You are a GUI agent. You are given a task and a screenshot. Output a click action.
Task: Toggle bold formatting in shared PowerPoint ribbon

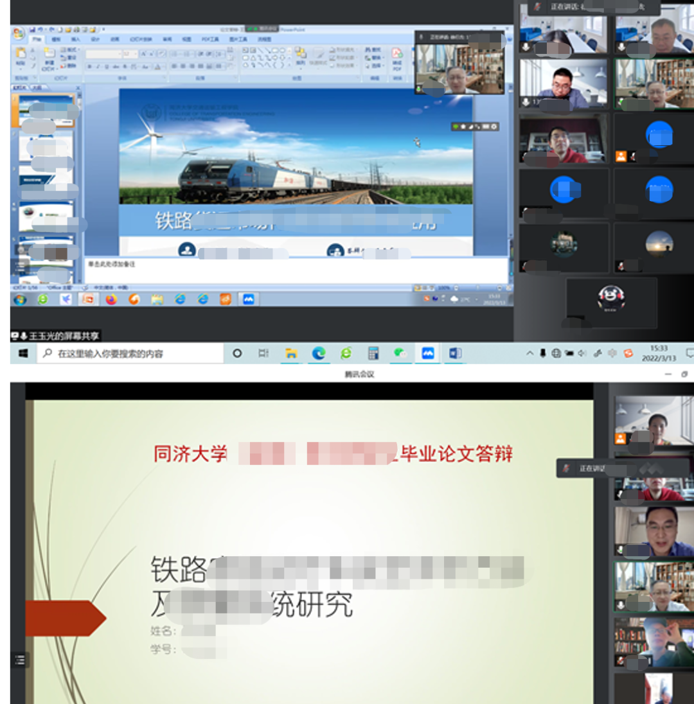coord(89,66)
